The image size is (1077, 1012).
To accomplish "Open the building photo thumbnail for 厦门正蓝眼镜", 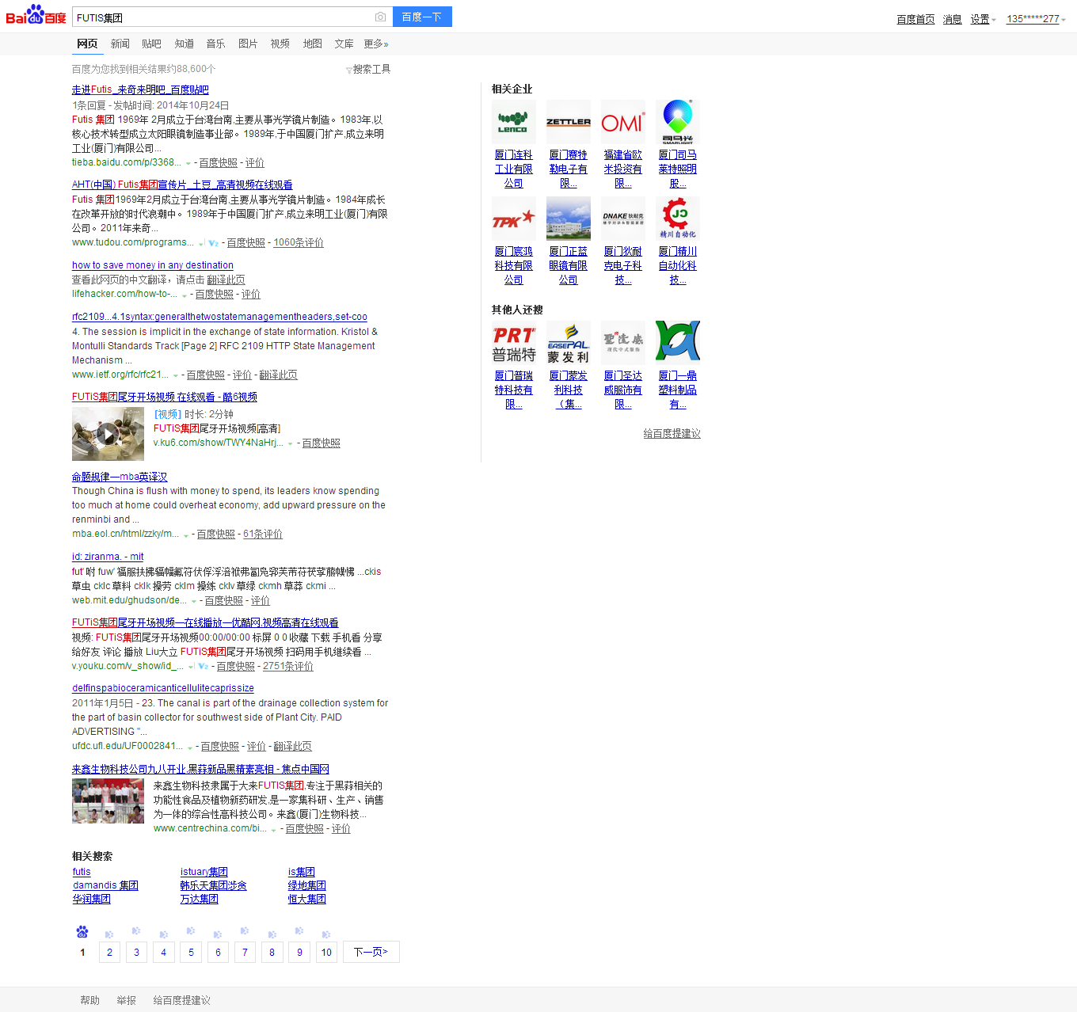I will tap(568, 219).
